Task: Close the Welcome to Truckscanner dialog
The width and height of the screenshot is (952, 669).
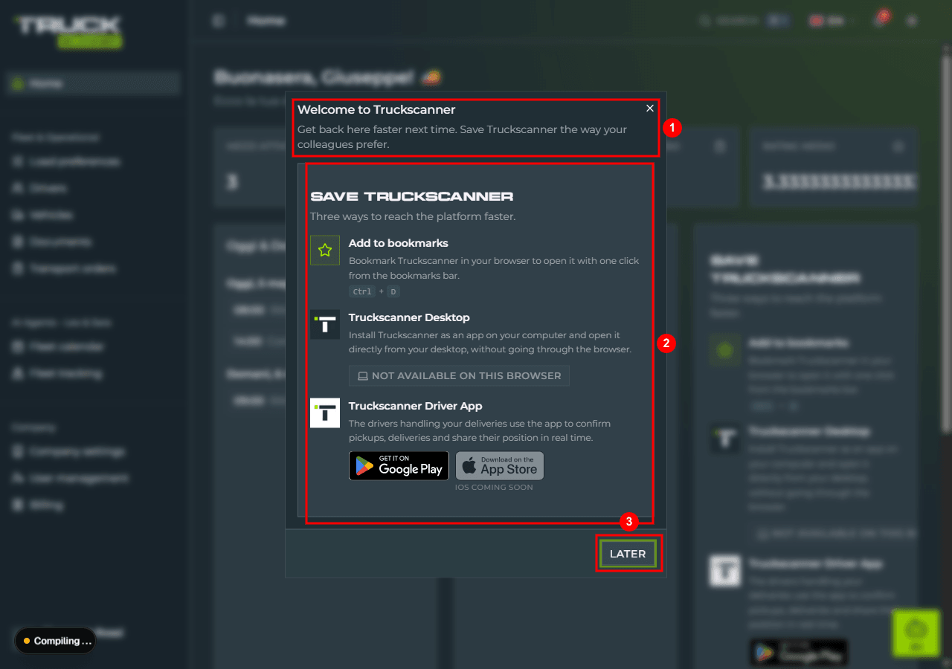Action: pyautogui.click(x=650, y=109)
